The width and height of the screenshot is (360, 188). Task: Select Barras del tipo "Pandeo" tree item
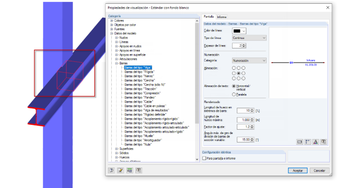click(x=140, y=98)
